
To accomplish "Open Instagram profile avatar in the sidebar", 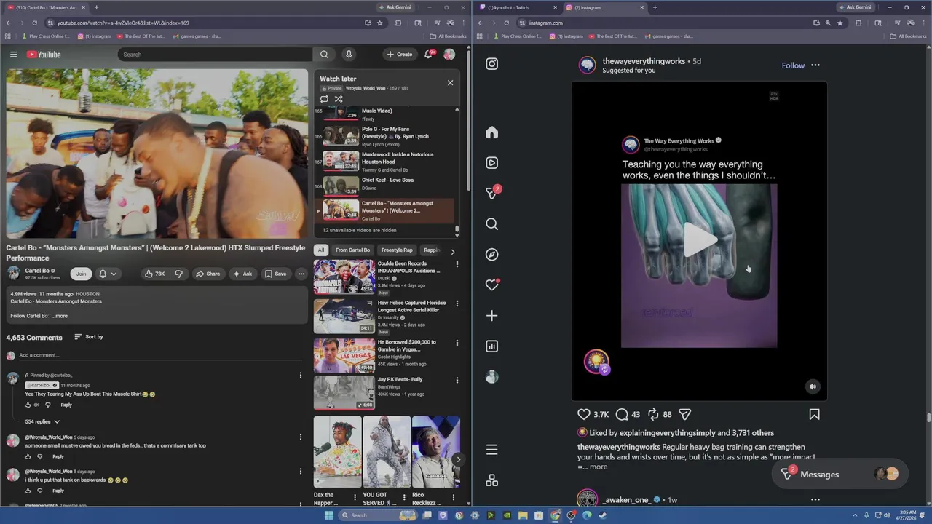I will [492, 377].
